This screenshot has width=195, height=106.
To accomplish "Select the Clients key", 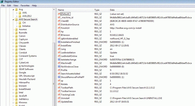I will [x=22, y=49].
